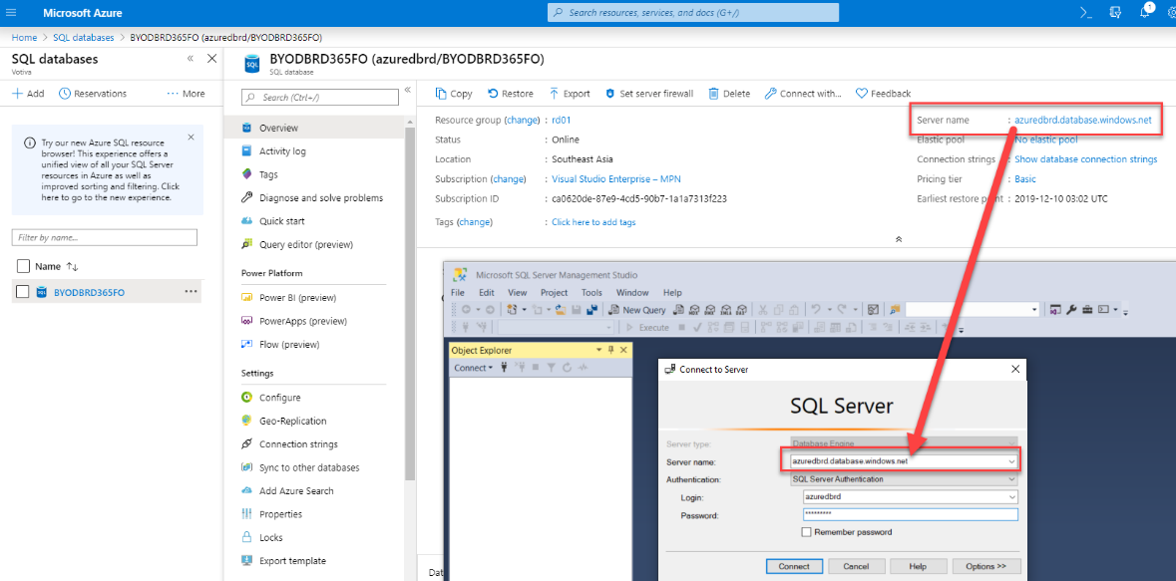Open Login dropdown in Connect dialog
This screenshot has width=1176, height=581.
tap(1011, 497)
